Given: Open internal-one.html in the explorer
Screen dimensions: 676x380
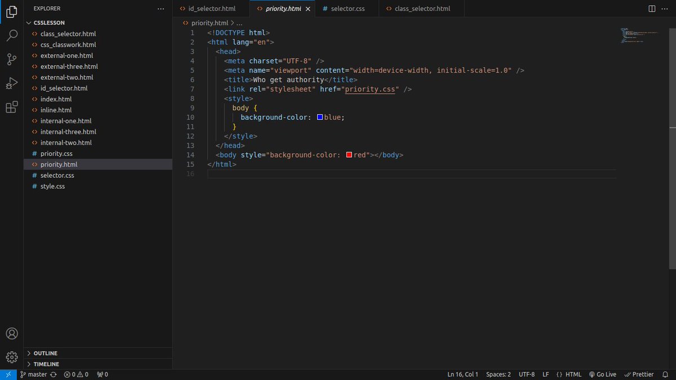Looking at the screenshot, I should click(98, 121).
